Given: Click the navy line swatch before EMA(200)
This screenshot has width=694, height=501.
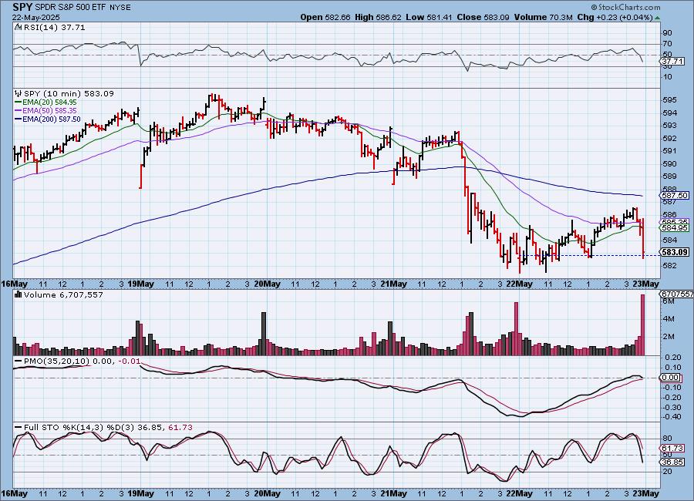Looking at the screenshot, I should pyautogui.click(x=19, y=119).
